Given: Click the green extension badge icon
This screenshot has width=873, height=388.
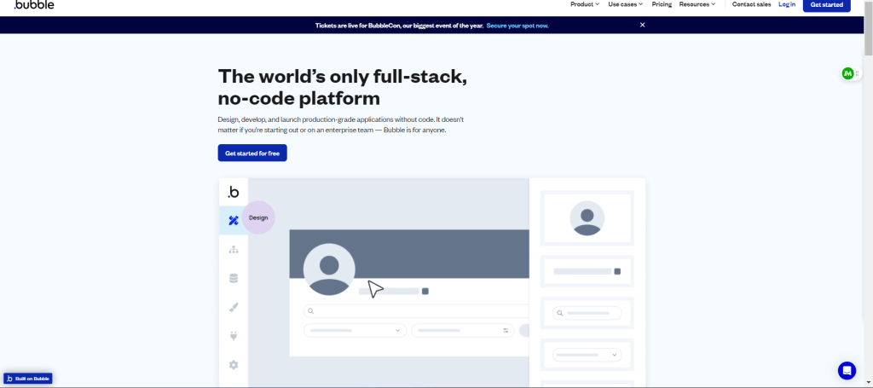Looking at the screenshot, I should (848, 73).
